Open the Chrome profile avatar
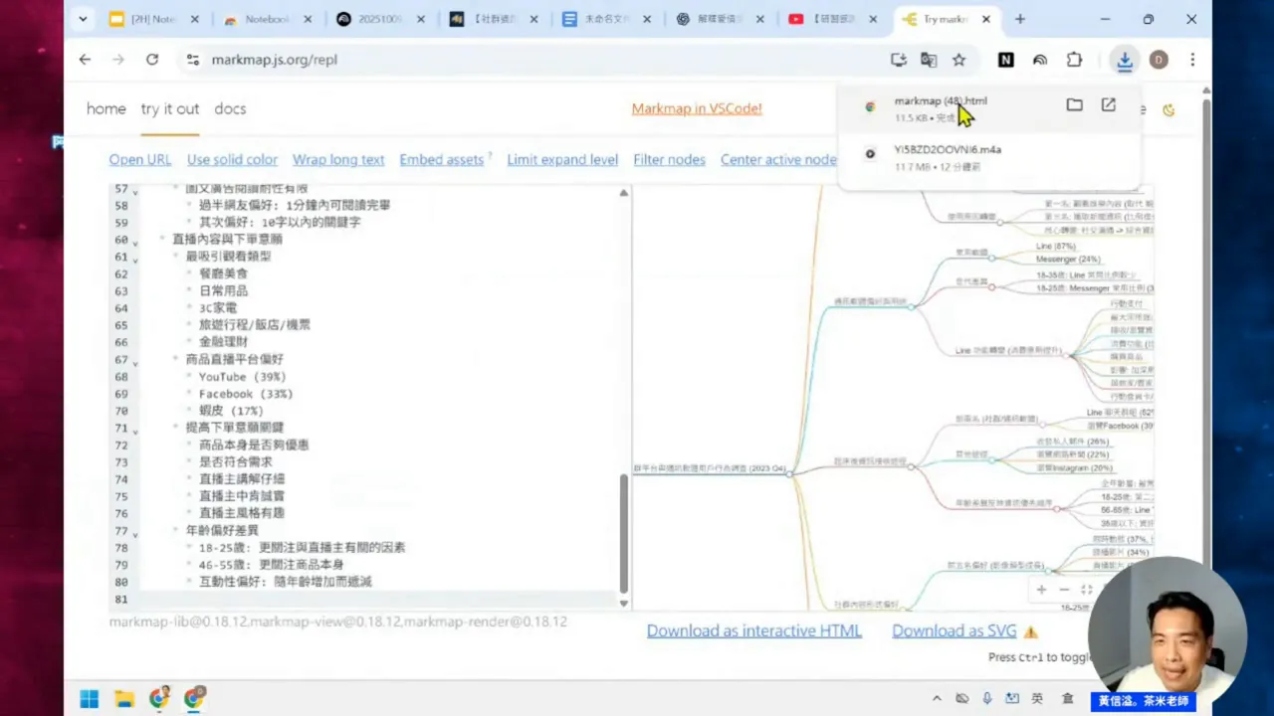This screenshot has width=1274, height=716. (x=1159, y=60)
